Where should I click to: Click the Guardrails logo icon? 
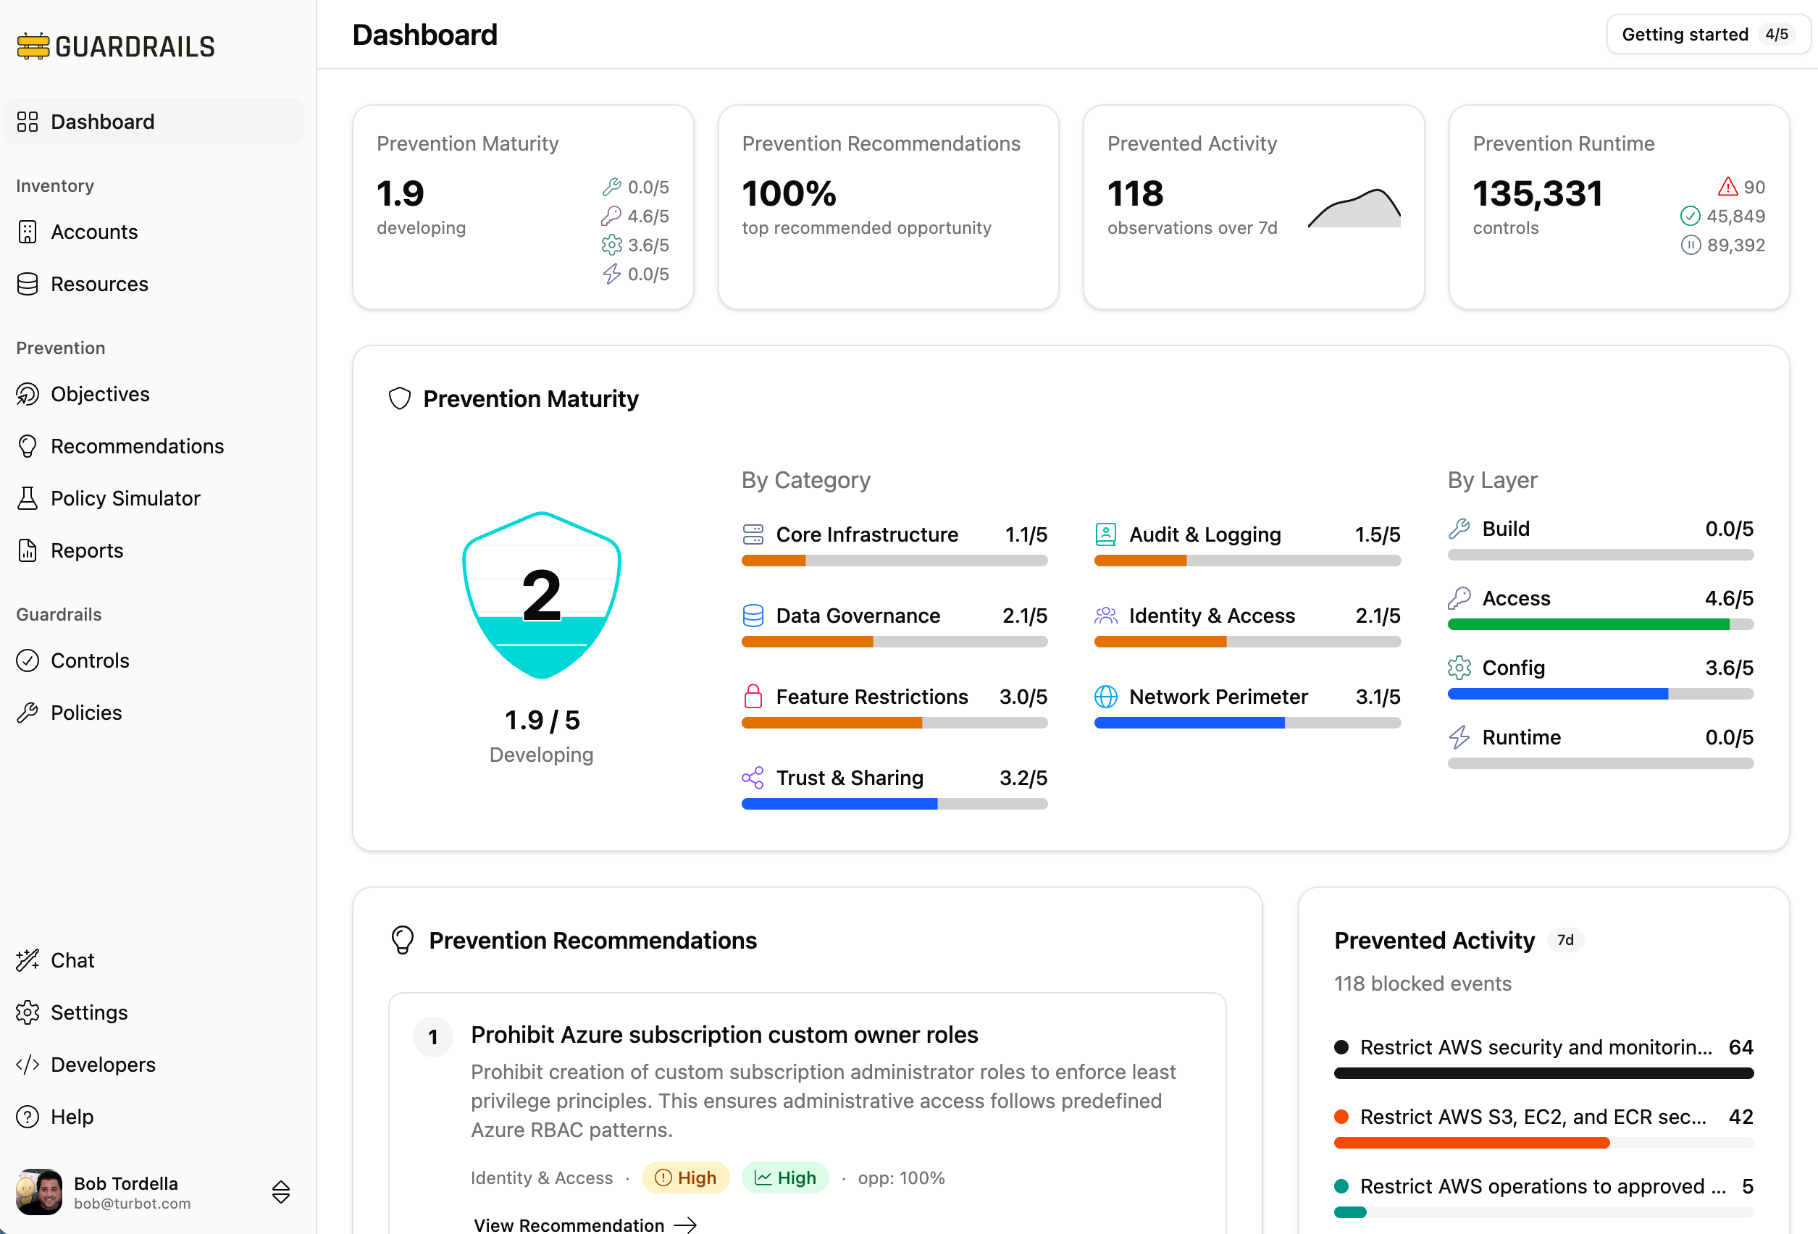coord(33,46)
